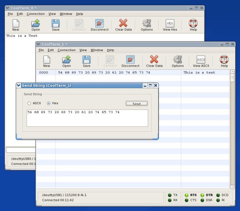This screenshot has width=240, height=211.
Task: Open Edit menu in CoolTerm_0
Action: [20, 14]
